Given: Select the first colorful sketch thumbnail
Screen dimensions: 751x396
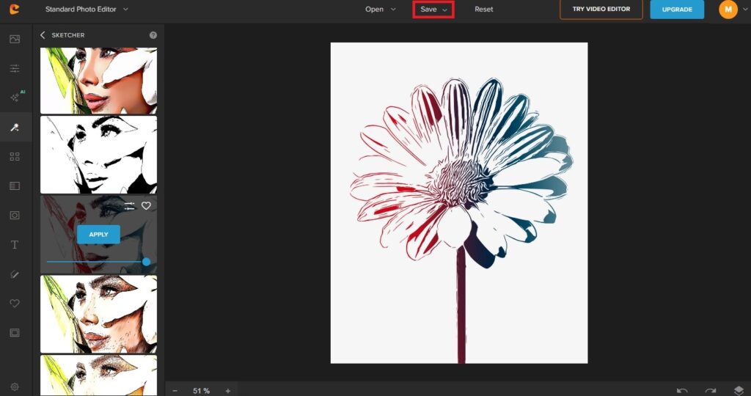Looking at the screenshot, I should [x=99, y=81].
